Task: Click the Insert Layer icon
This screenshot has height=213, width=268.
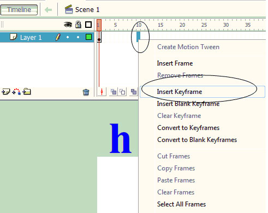Action: coord(5,92)
